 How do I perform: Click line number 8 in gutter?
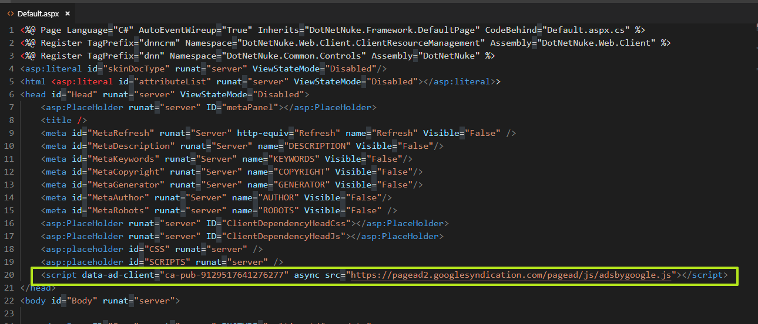point(11,120)
